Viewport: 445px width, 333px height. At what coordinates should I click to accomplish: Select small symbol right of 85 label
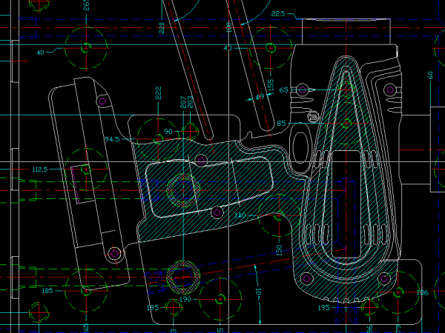pos(313,116)
